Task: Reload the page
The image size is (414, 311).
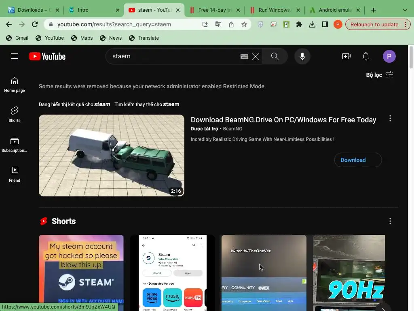Action: coord(35,24)
